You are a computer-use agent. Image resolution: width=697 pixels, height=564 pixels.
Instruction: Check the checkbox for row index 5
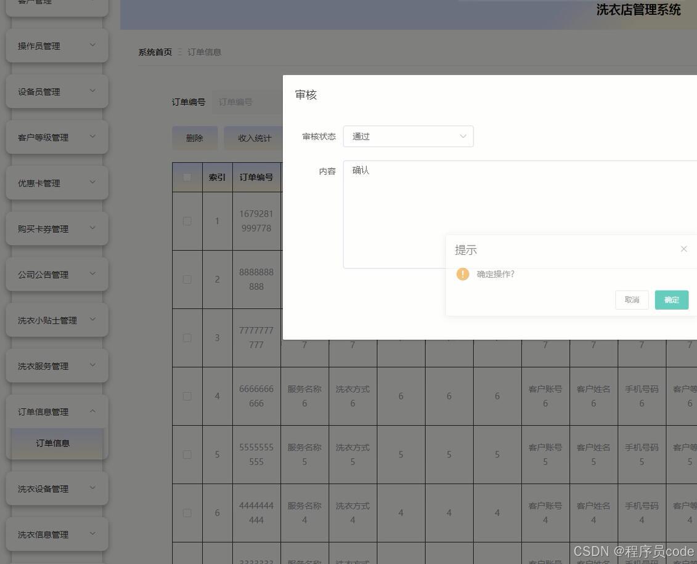pos(187,455)
